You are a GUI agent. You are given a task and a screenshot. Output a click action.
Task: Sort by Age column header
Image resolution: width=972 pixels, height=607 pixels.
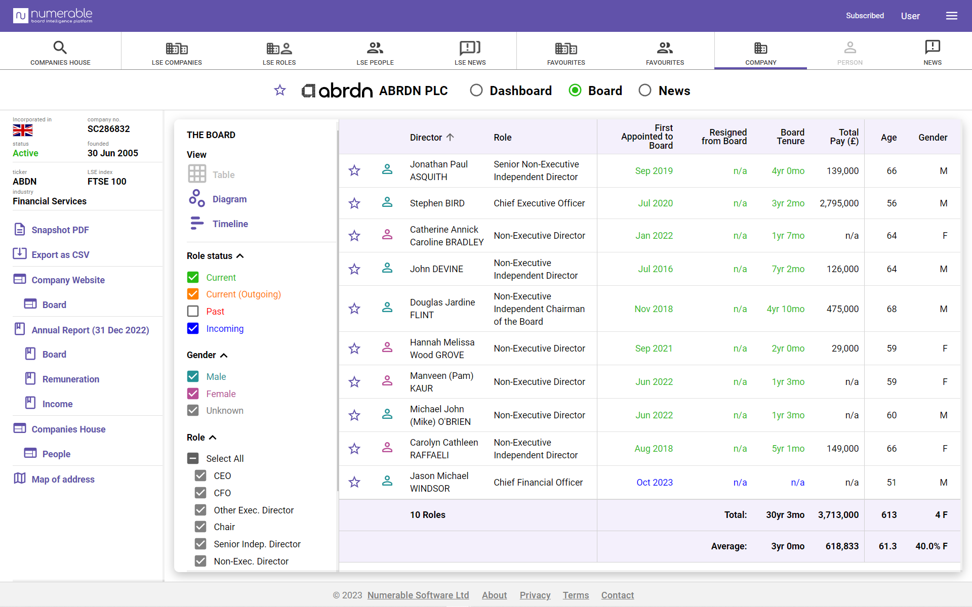pyautogui.click(x=888, y=137)
